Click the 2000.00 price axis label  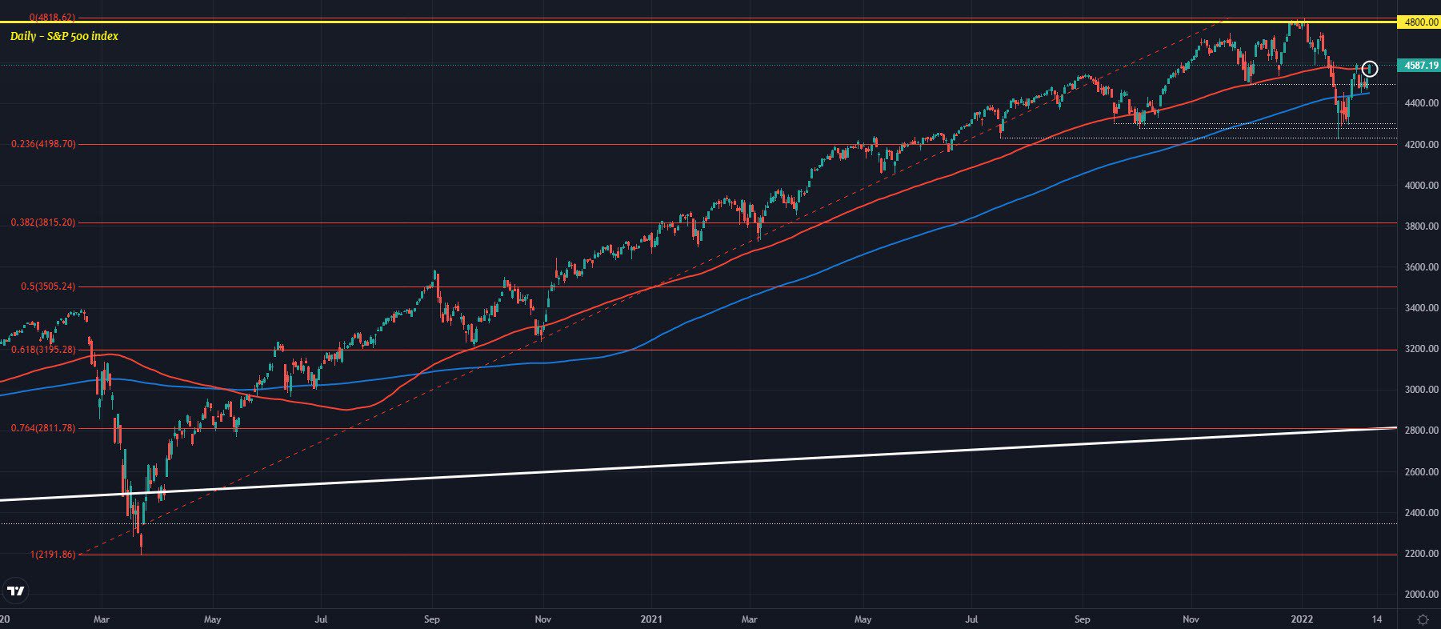(1421, 595)
